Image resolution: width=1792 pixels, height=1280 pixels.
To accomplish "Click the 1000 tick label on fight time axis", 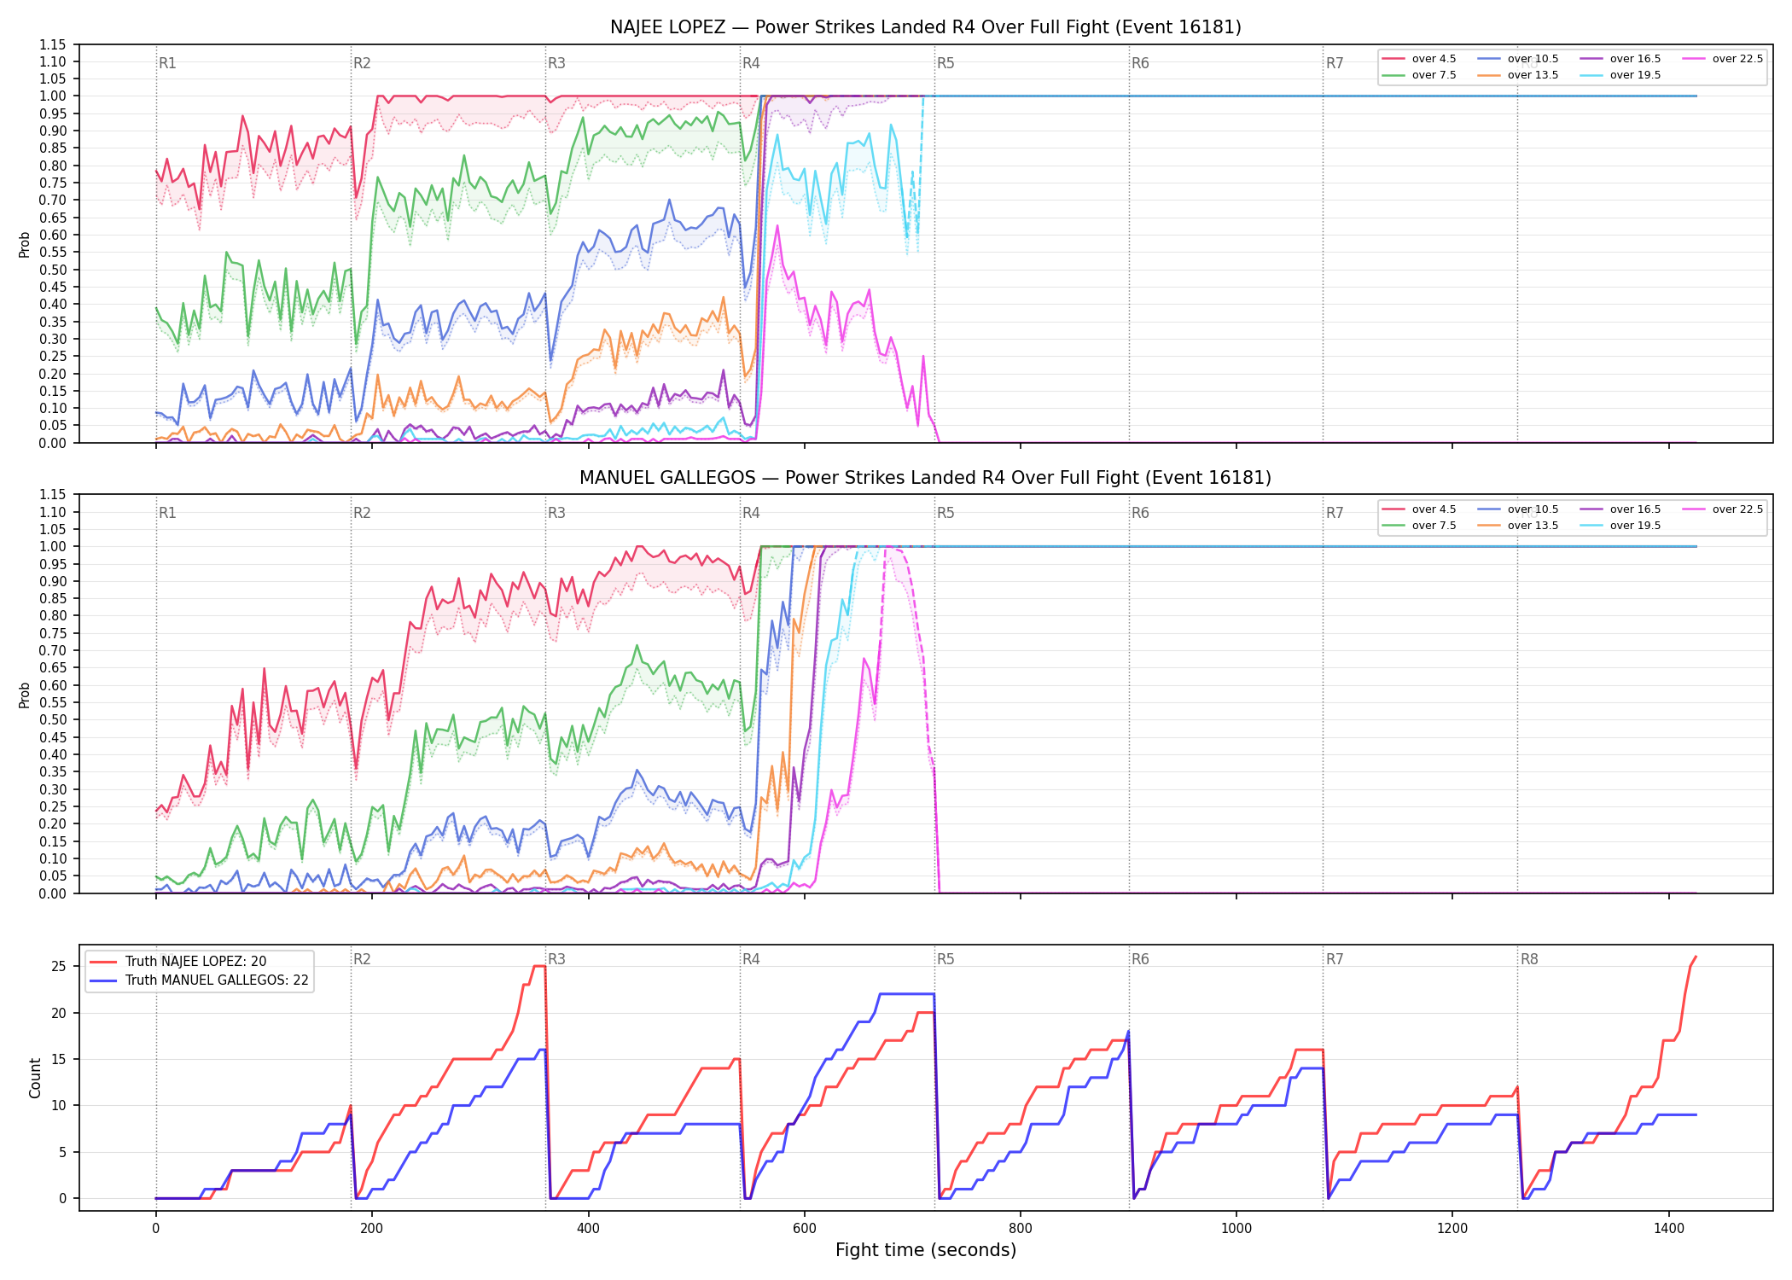I will click(1236, 1229).
